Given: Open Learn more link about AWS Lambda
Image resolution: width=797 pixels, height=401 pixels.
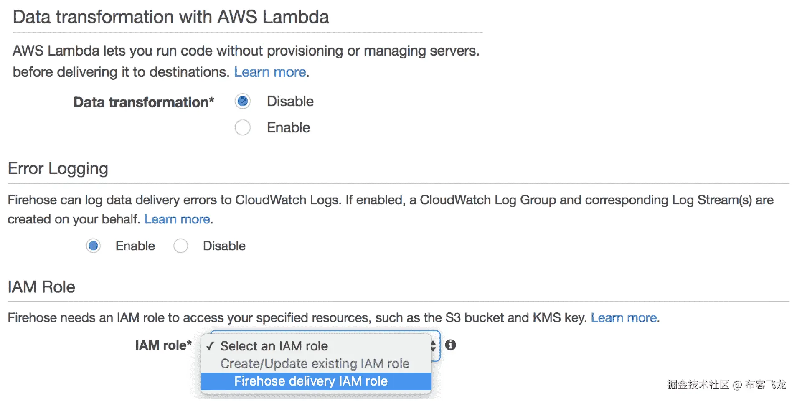Looking at the screenshot, I should pyautogui.click(x=270, y=72).
